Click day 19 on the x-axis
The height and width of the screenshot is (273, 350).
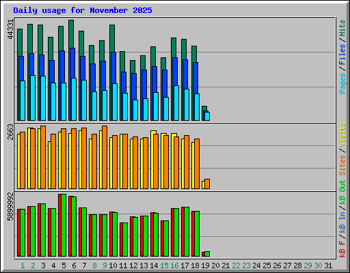(x=205, y=265)
